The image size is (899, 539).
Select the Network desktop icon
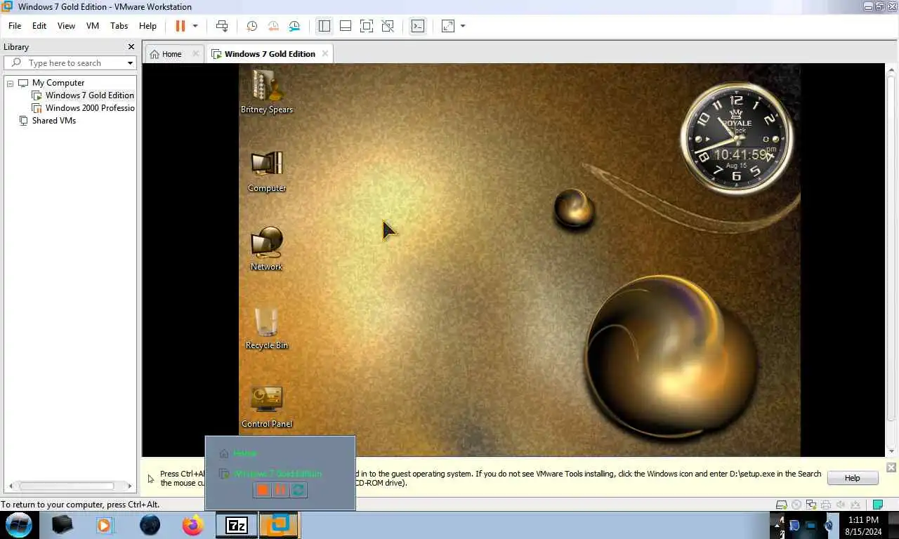pos(267,249)
